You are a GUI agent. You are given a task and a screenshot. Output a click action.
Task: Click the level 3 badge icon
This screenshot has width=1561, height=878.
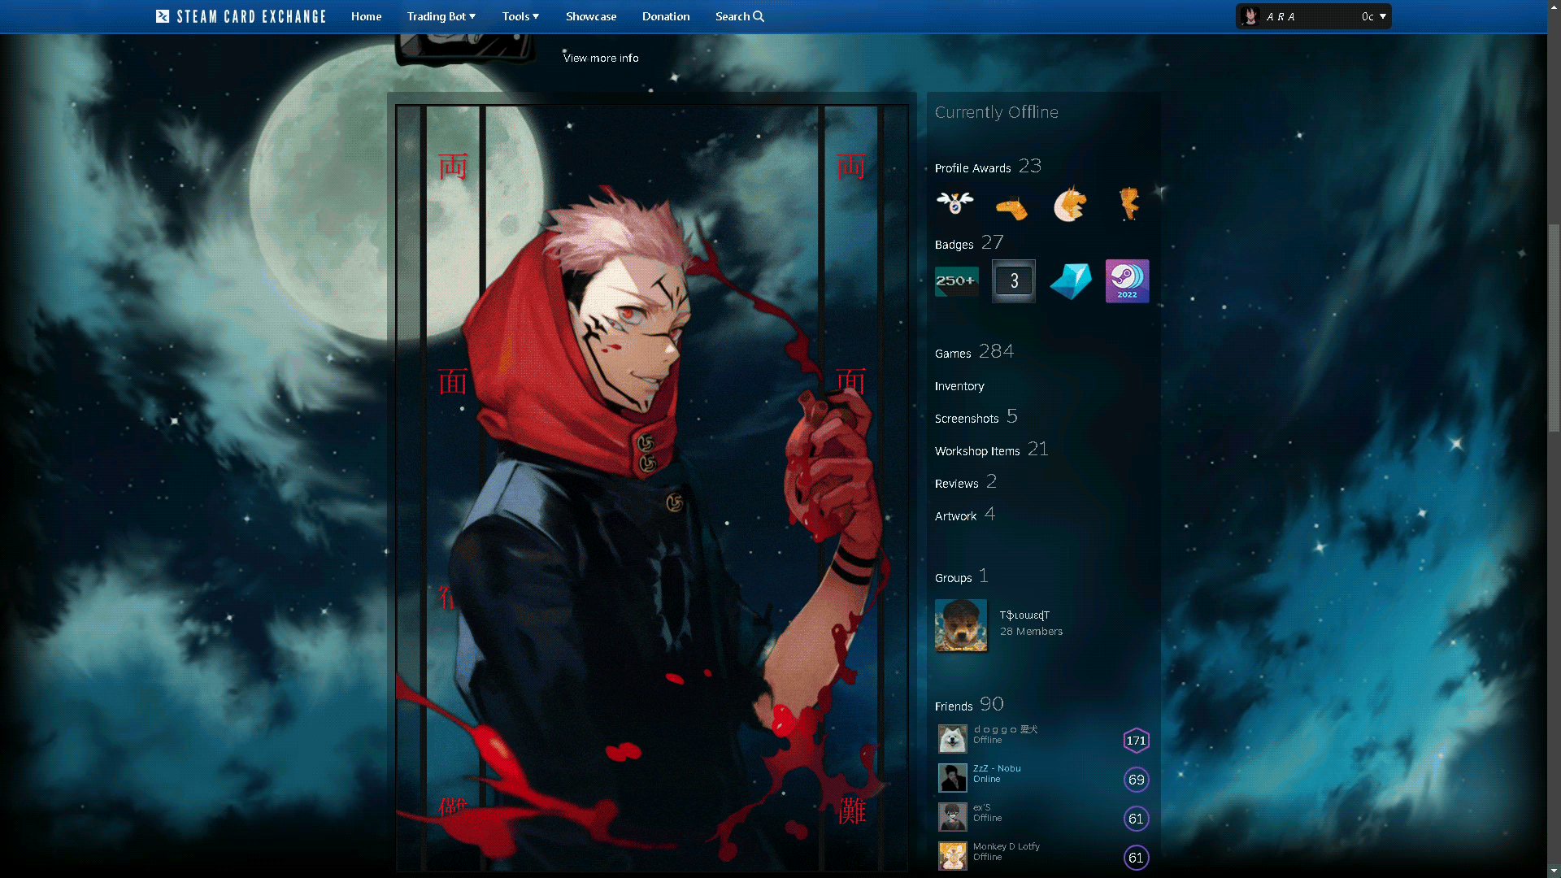tap(1013, 280)
